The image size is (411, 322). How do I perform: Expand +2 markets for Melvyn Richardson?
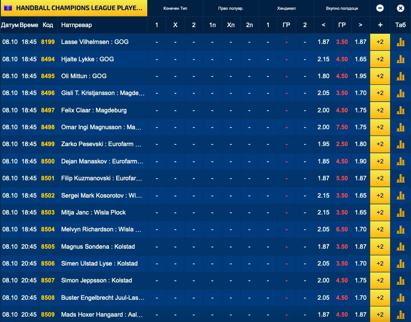click(x=380, y=229)
